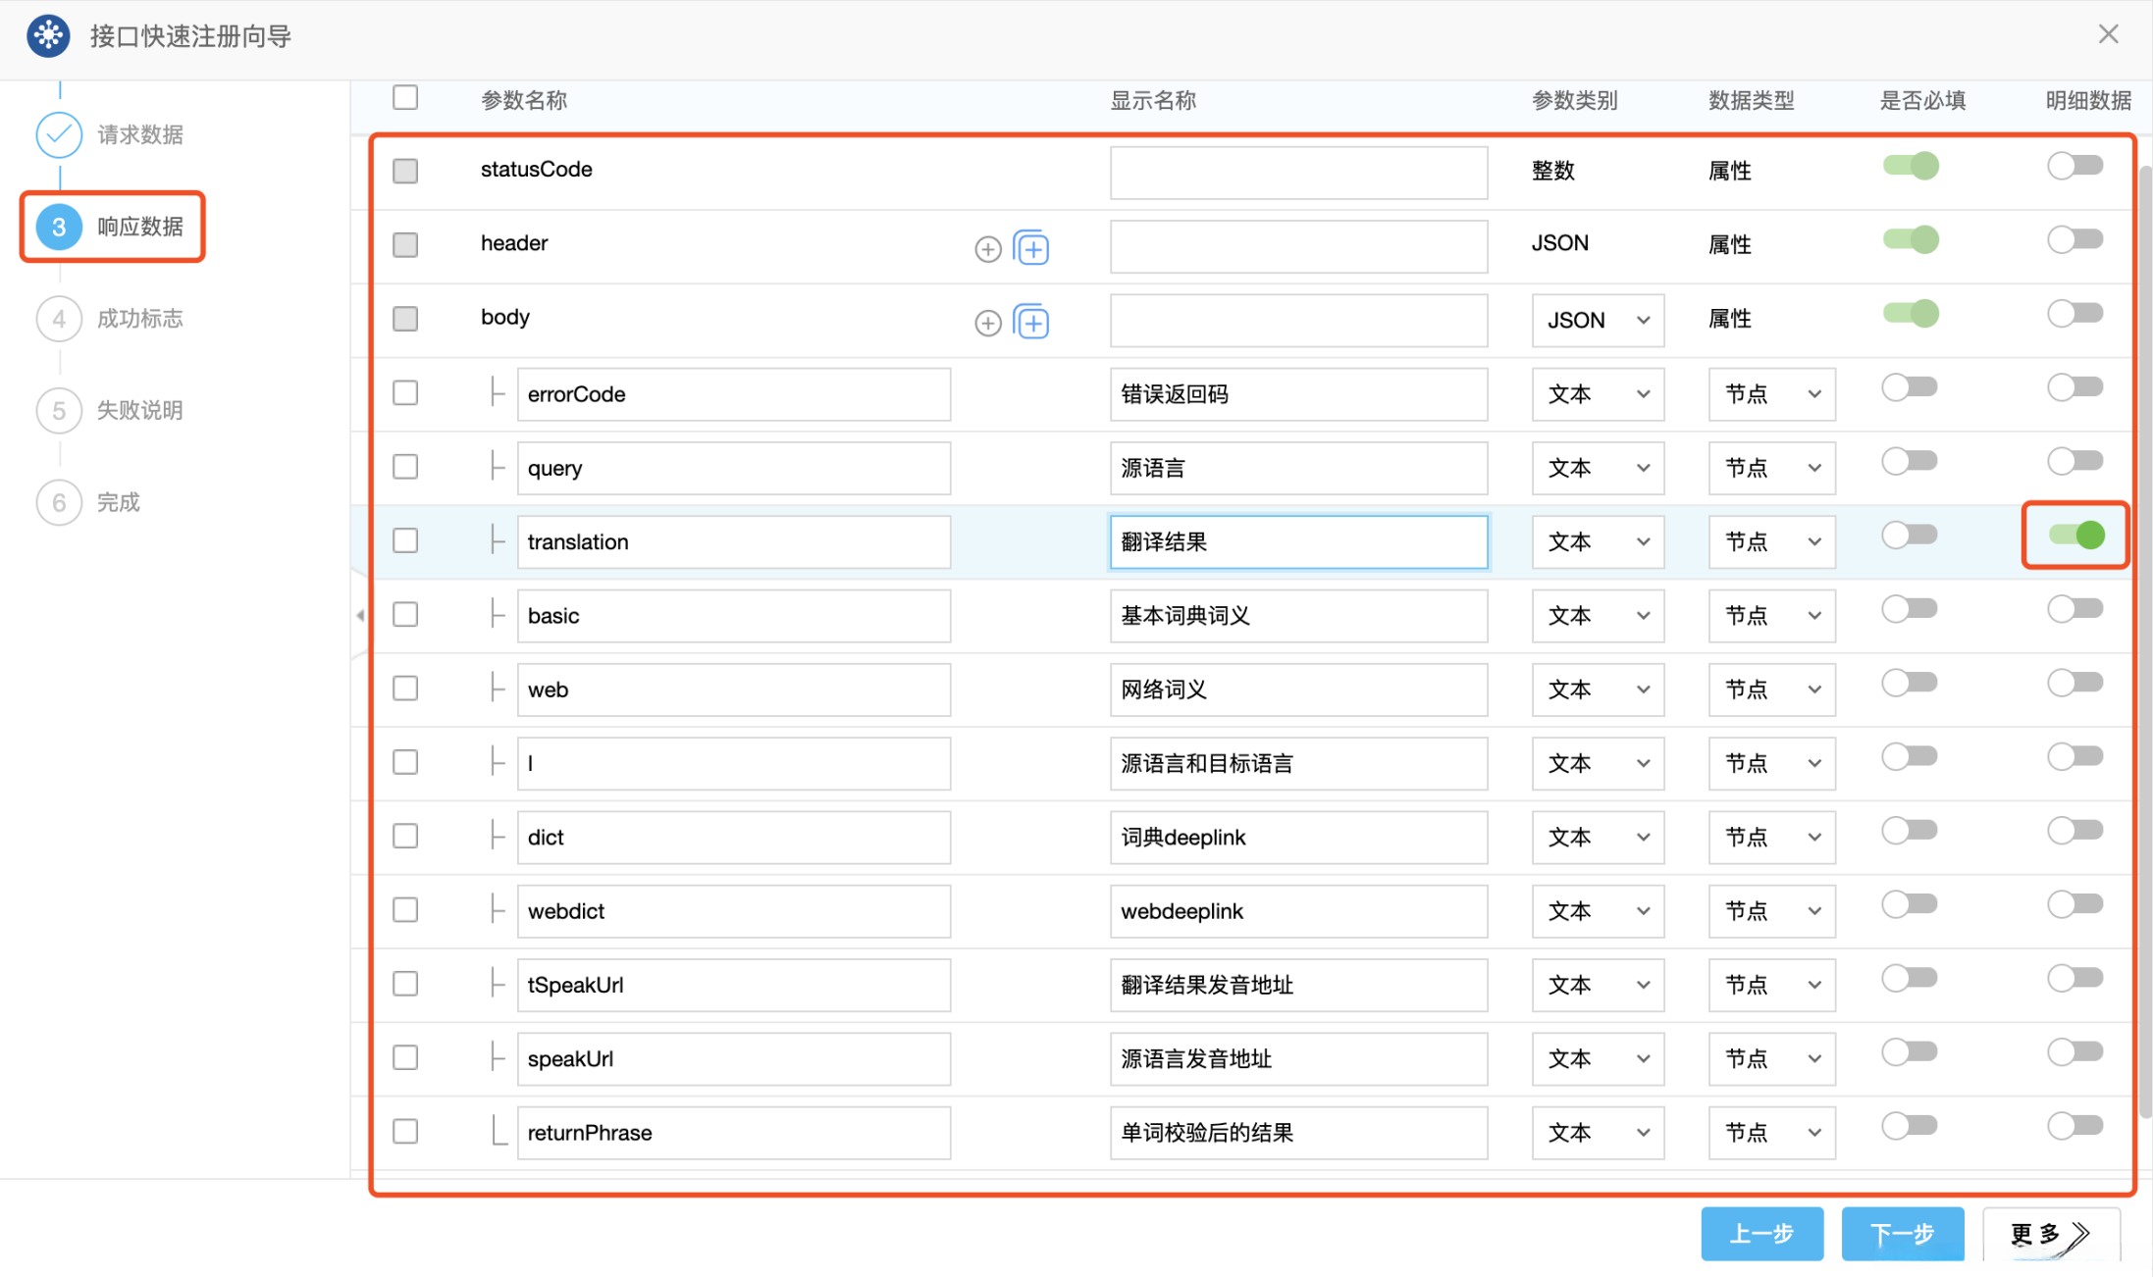Close the wizard with the X icon
The height and width of the screenshot is (1277, 2153).
pos(2108,34)
